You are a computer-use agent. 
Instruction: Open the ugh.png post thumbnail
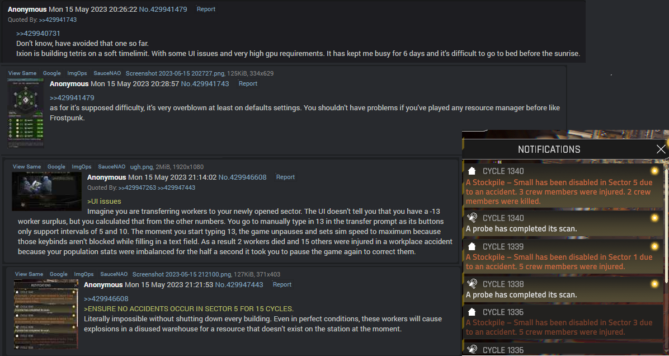(47, 191)
